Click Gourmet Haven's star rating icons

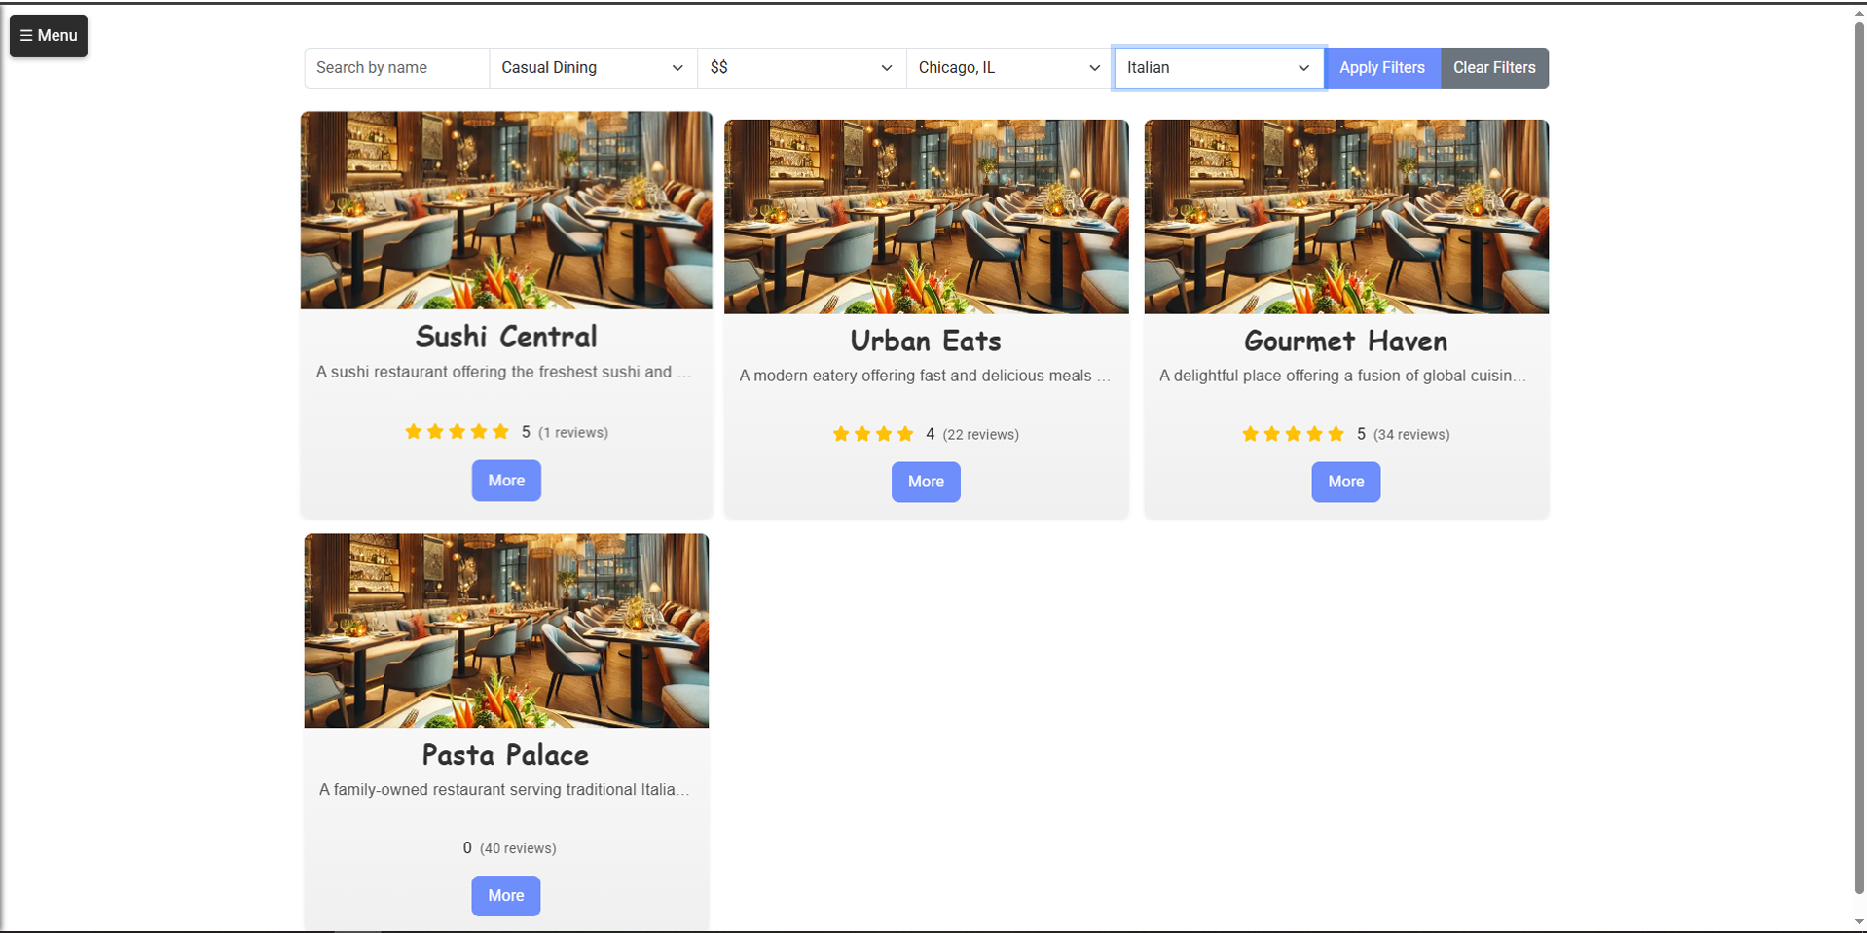pyautogui.click(x=1293, y=434)
